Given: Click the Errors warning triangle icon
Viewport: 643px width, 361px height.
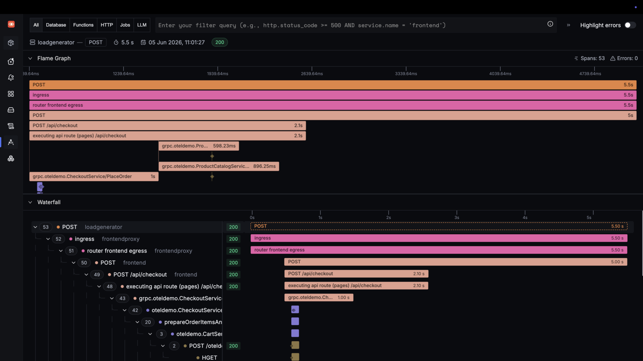Looking at the screenshot, I should [x=613, y=58].
